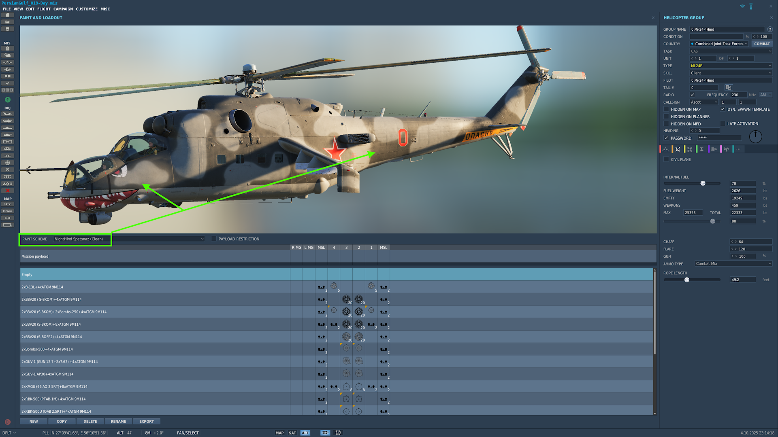The width and height of the screenshot is (778, 437).
Task: Toggle the Late Activation checkbox
Action: coord(723,124)
